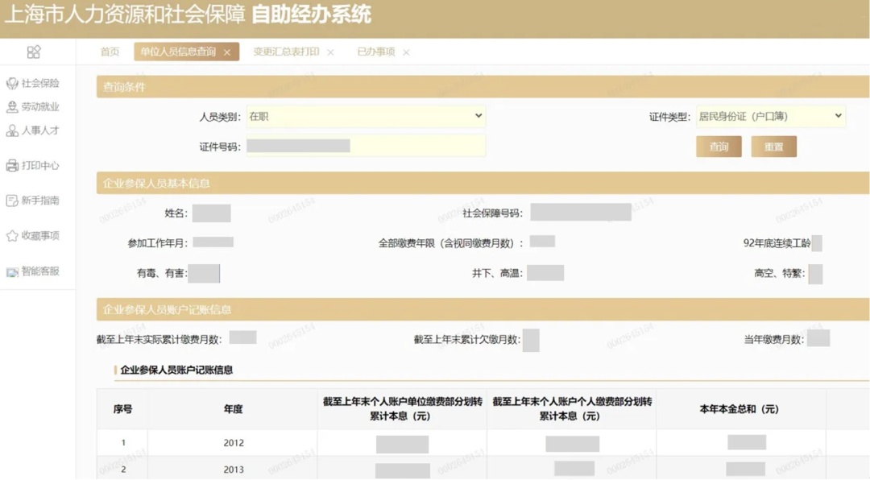Click the 查询 button
The image size is (870, 480).
(719, 147)
